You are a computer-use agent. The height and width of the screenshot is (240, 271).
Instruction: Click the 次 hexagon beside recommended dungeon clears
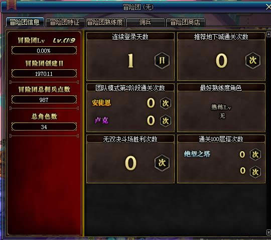point(253,61)
